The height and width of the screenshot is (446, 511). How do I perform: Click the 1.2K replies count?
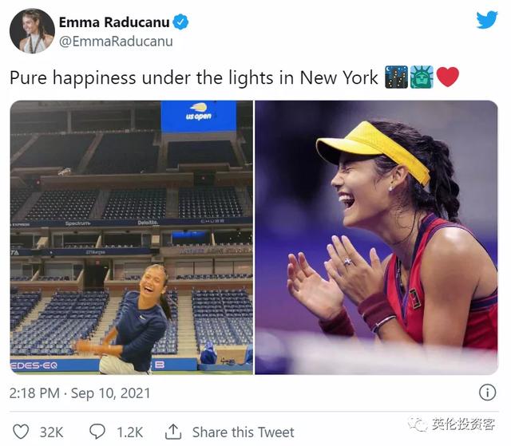129,432
